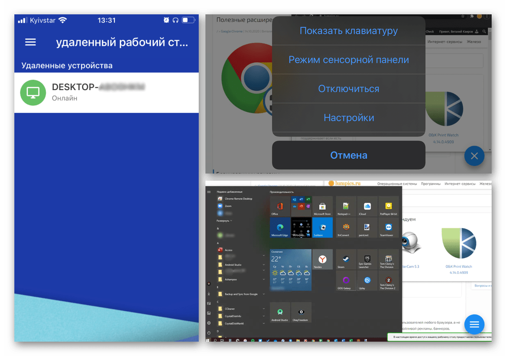Tap the blue floating menu button

(x=474, y=324)
